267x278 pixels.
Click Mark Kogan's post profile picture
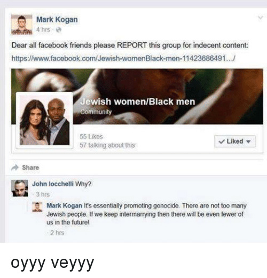pyautogui.click(x=22, y=25)
